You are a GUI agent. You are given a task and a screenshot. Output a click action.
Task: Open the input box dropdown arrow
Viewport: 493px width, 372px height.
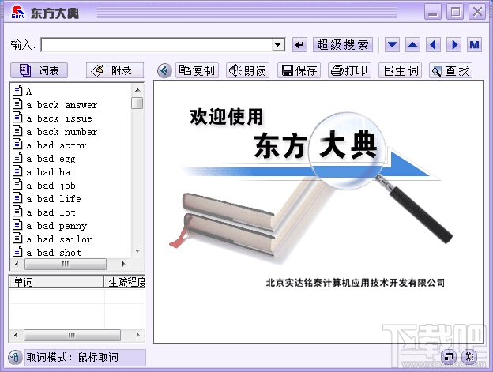[278, 45]
